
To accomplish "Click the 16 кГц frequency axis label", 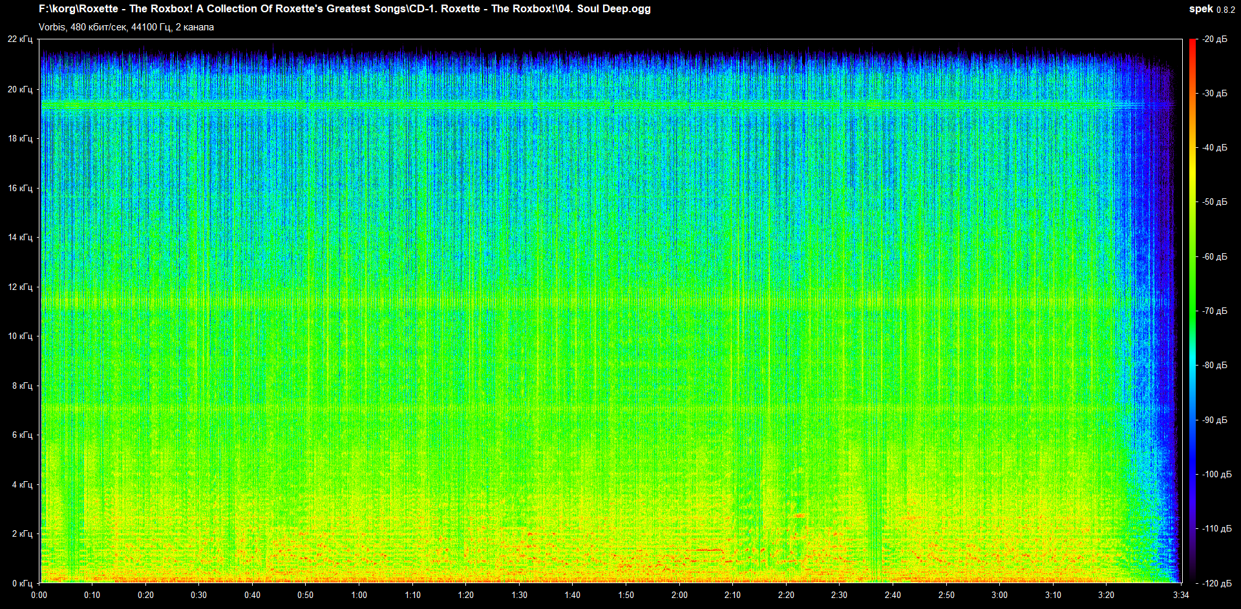I will 20,188.
